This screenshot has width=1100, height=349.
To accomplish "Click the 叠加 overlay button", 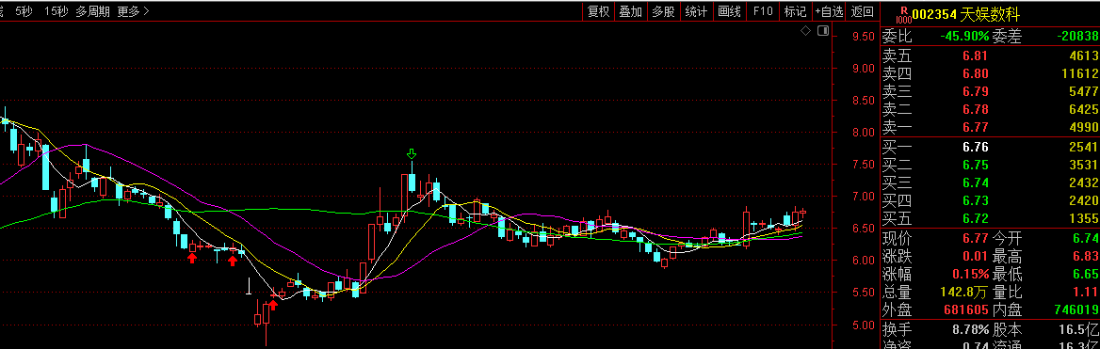I will [630, 11].
